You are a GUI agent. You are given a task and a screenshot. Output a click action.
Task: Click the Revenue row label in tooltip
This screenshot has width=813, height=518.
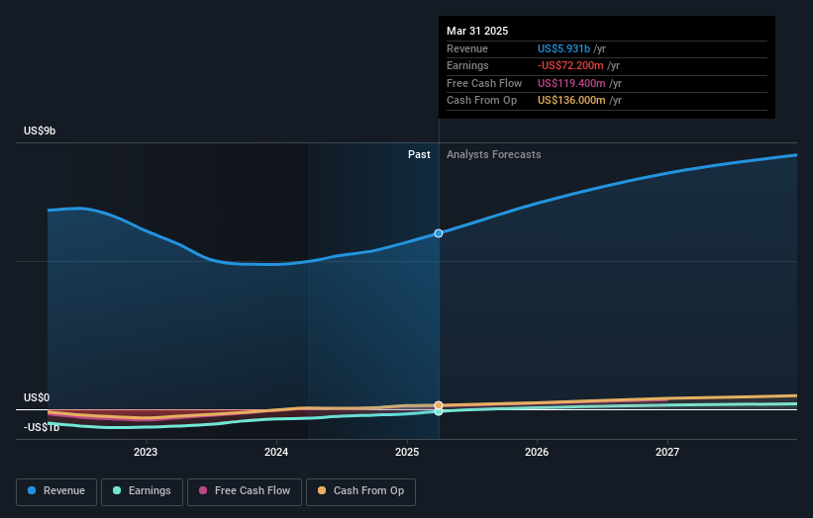[x=467, y=48]
